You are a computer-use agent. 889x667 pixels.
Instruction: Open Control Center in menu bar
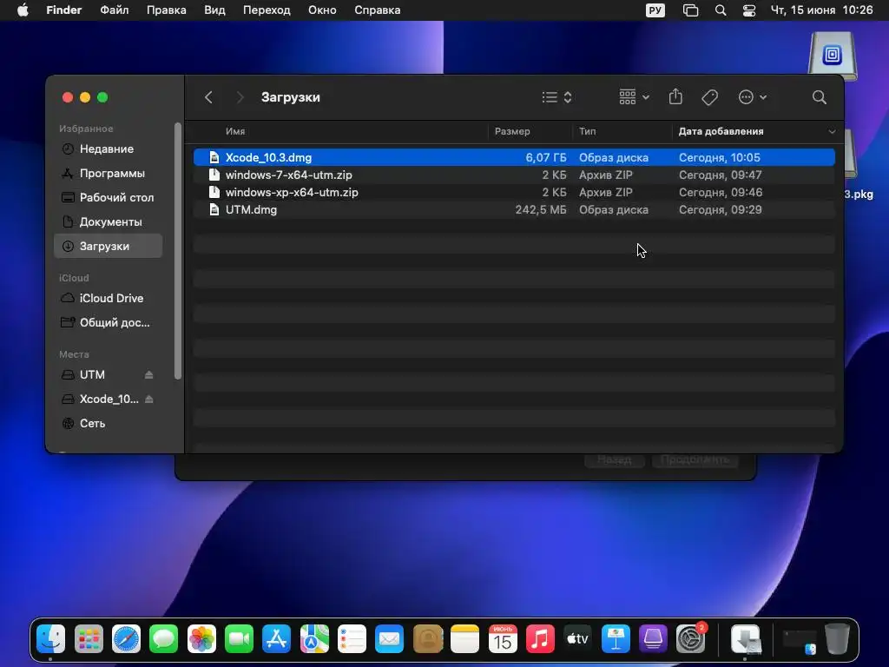(749, 10)
